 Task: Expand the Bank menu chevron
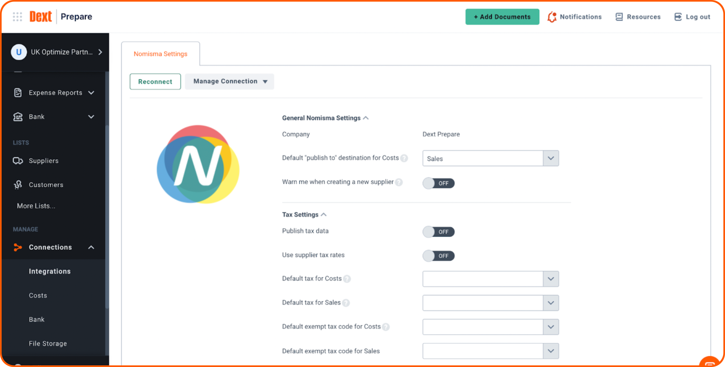[91, 117]
